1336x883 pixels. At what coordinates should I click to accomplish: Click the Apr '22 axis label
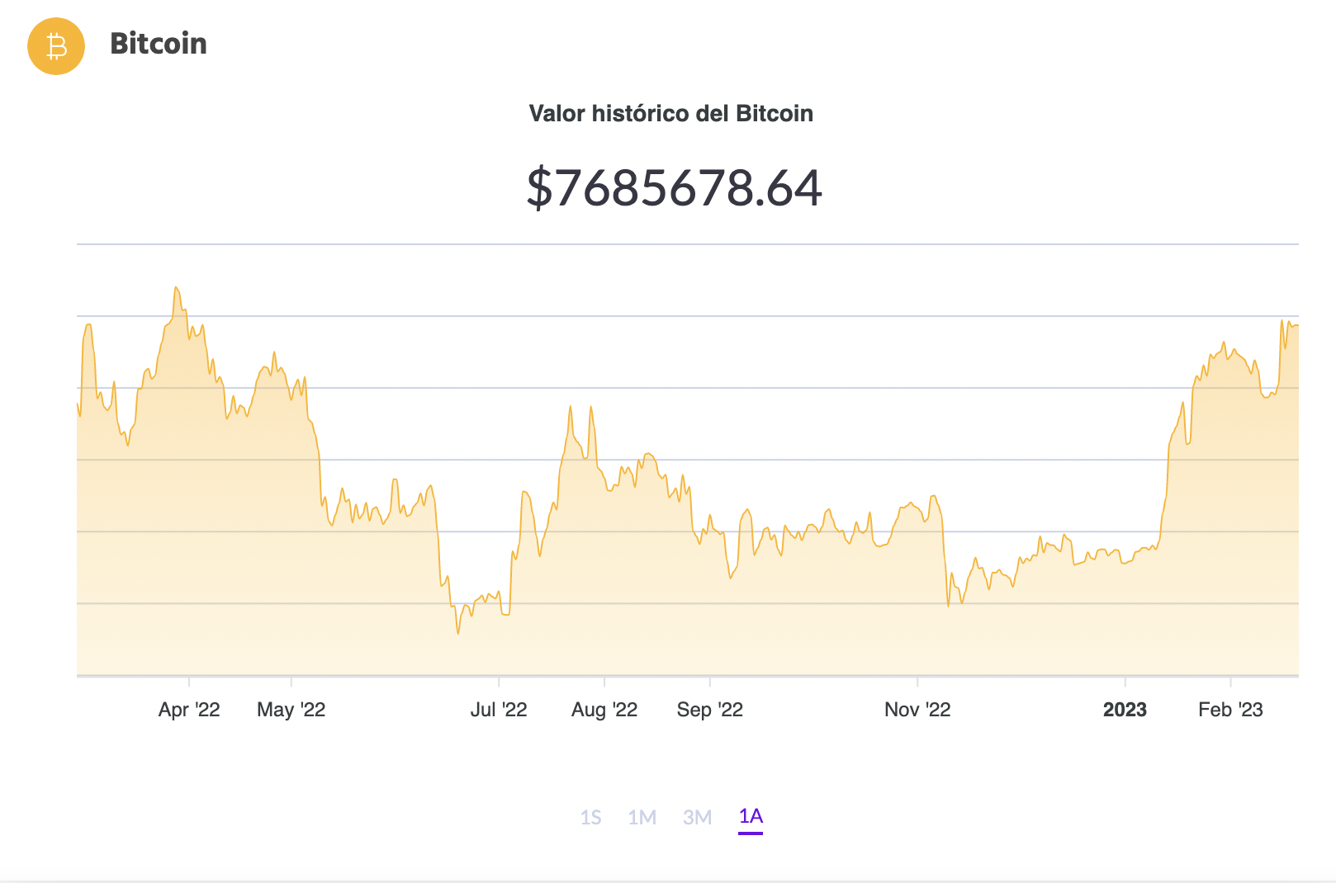[189, 710]
